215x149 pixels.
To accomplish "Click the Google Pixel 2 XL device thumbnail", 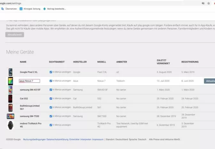I will pyautogui.click(x=11, y=72).
